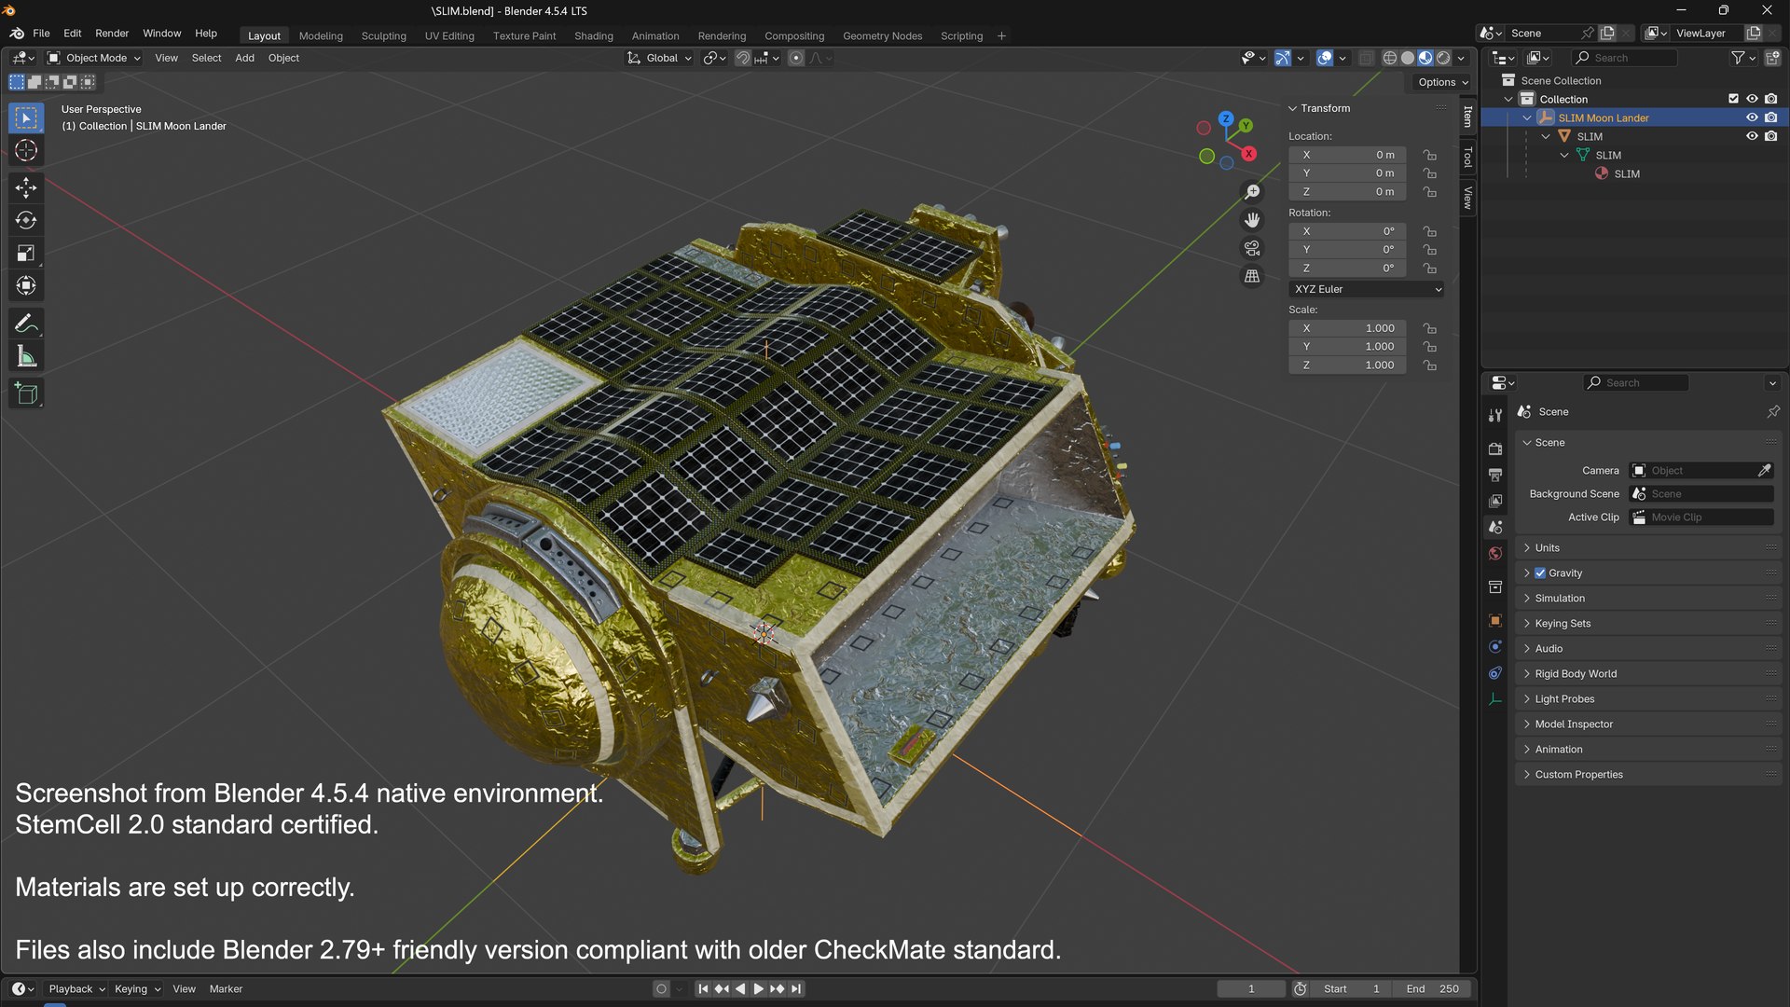The height and width of the screenshot is (1007, 1790).
Task: Activate the Move tool
Action: tap(26, 188)
